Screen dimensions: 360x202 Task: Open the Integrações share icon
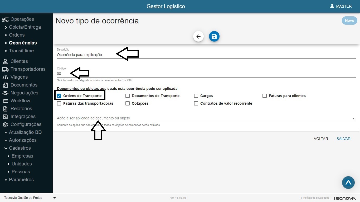[x=5, y=117]
